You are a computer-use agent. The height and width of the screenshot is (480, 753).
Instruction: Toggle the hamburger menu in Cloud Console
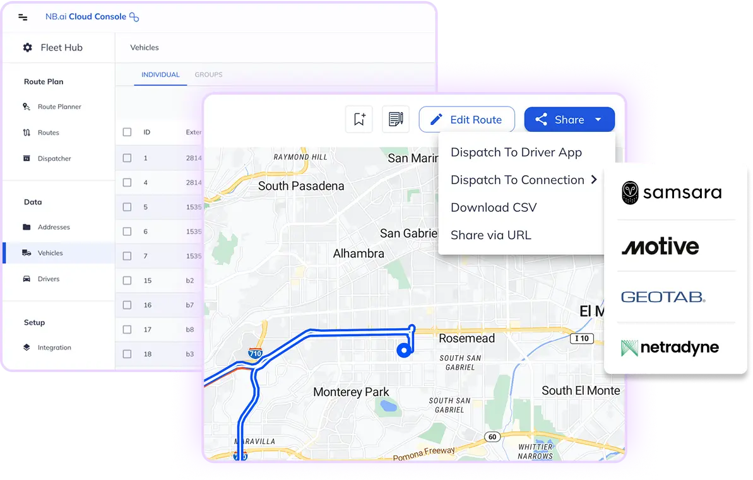pos(23,17)
